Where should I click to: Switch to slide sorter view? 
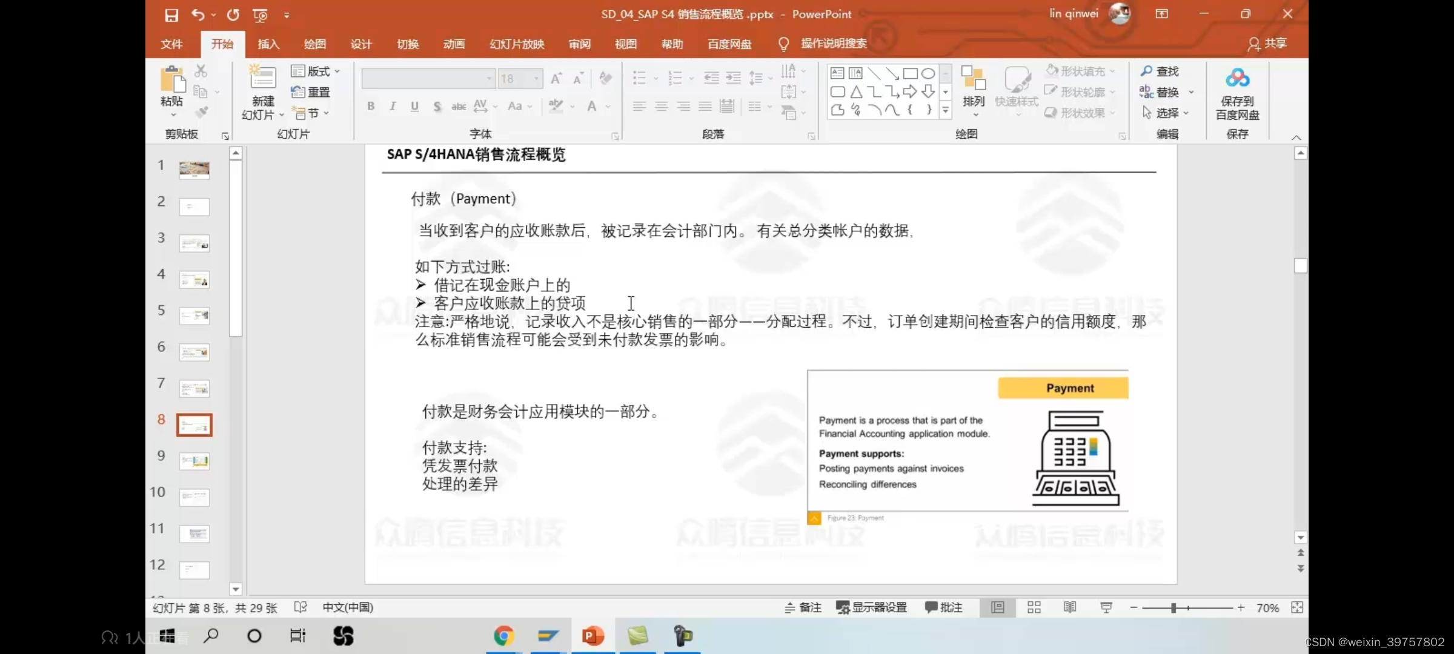click(x=1034, y=607)
